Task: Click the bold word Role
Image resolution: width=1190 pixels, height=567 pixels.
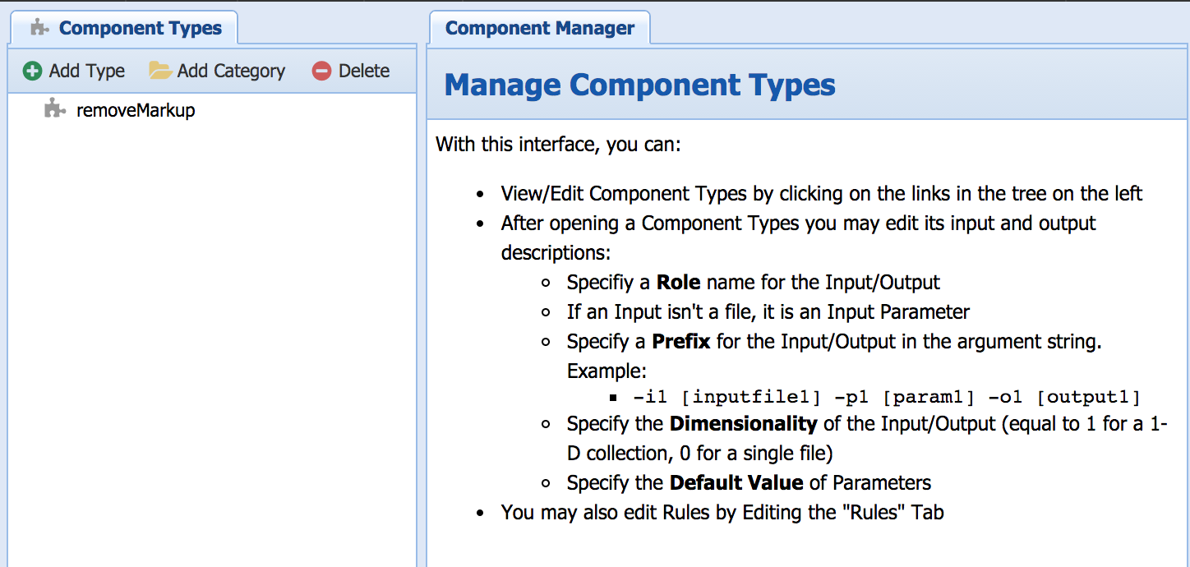Action: 678,283
